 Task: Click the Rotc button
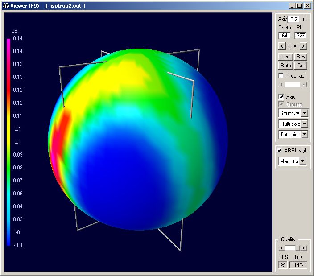[x=285, y=66]
